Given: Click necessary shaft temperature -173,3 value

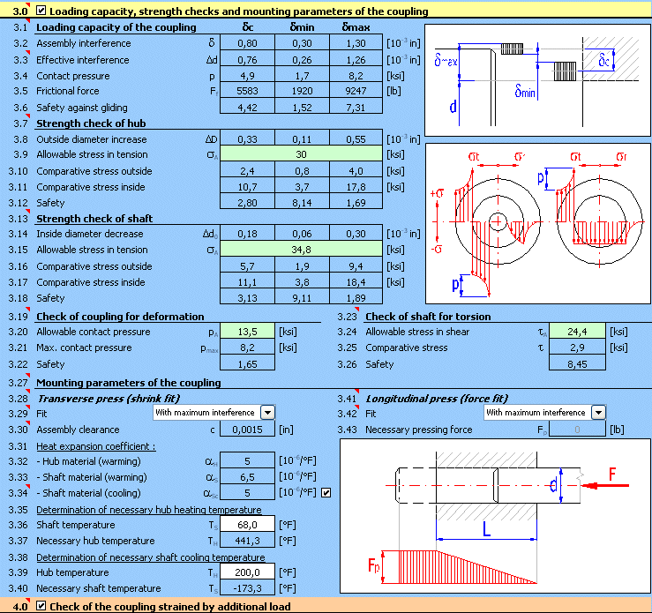Looking at the screenshot, I should click(247, 588).
